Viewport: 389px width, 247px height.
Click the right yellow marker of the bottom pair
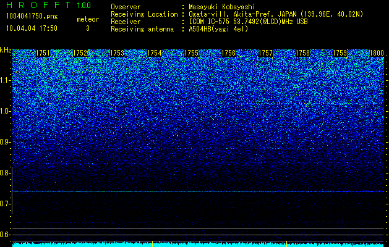tap(160, 244)
